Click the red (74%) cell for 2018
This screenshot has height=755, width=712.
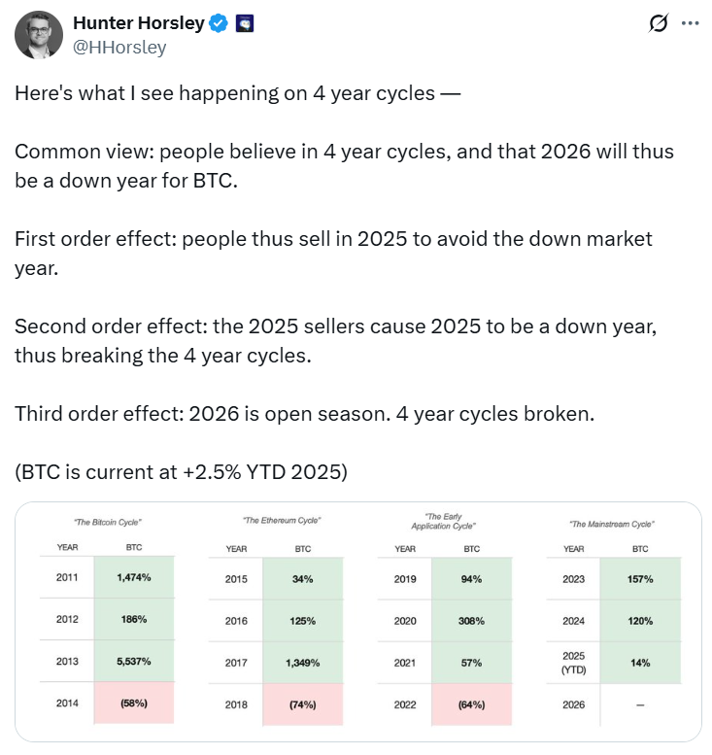click(303, 704)
